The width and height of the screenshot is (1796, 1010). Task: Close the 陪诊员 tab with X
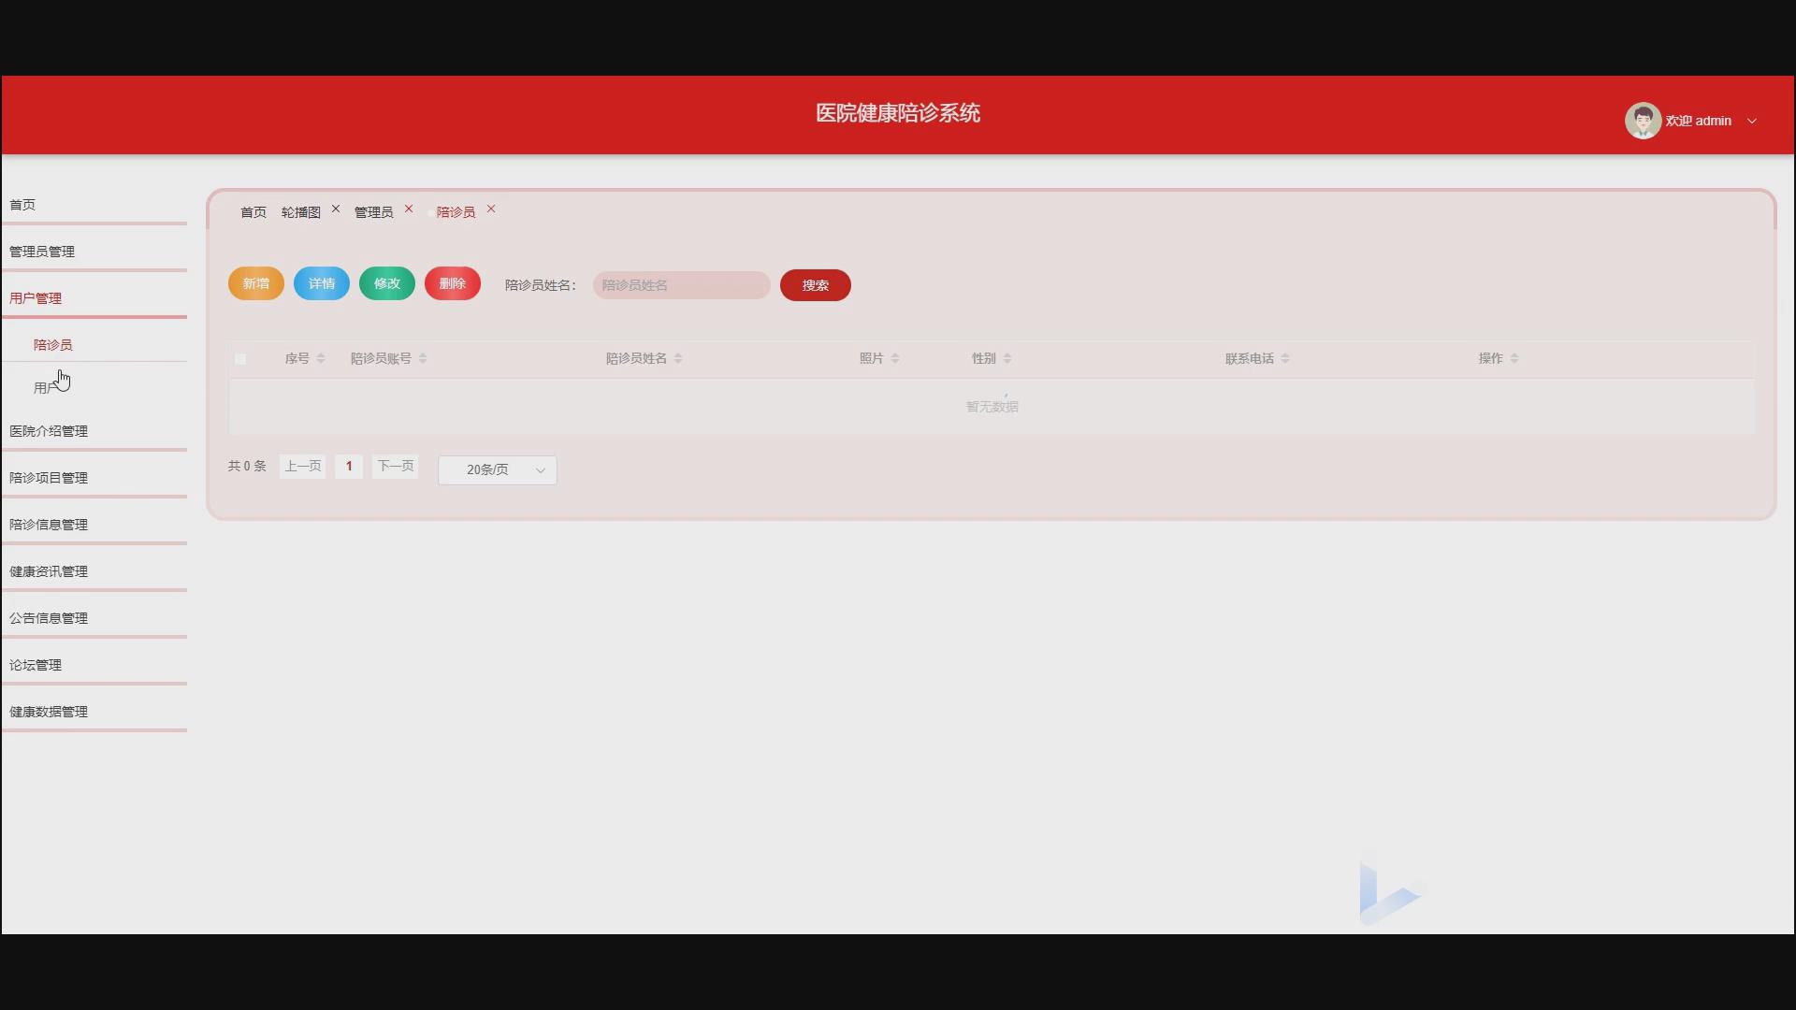click(x=491, y=209)
